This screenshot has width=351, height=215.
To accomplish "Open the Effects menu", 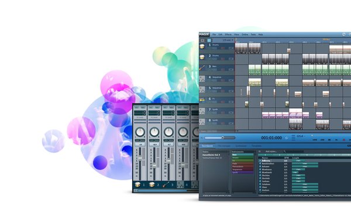I will 228,35.
